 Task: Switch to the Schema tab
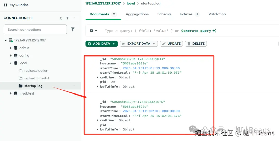tap(164, 14)
